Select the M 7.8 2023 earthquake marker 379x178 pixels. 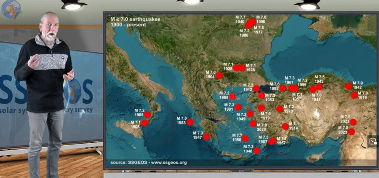(x=351, y=132)
